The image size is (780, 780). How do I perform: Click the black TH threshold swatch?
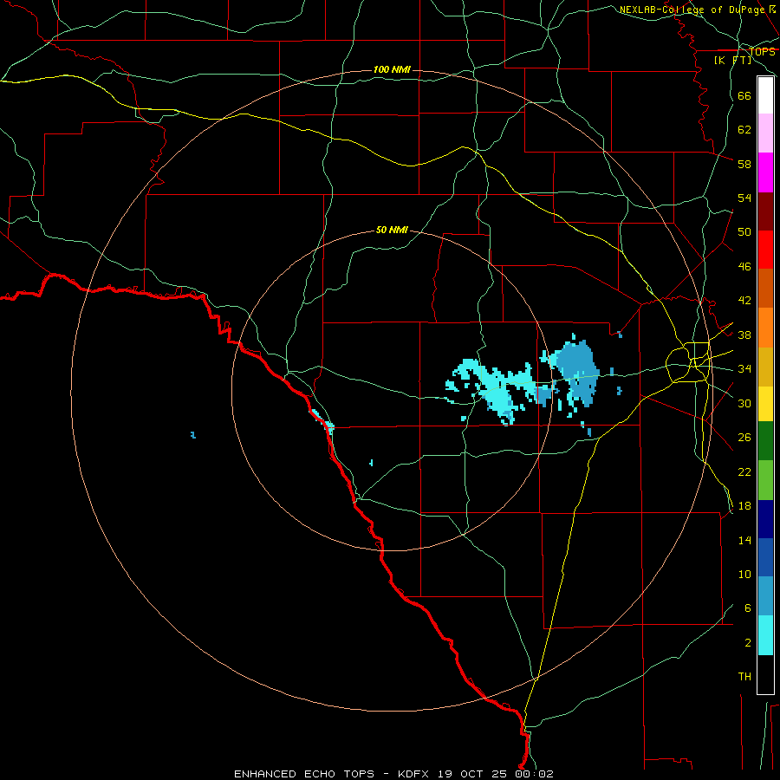click(x=765, y=674)
